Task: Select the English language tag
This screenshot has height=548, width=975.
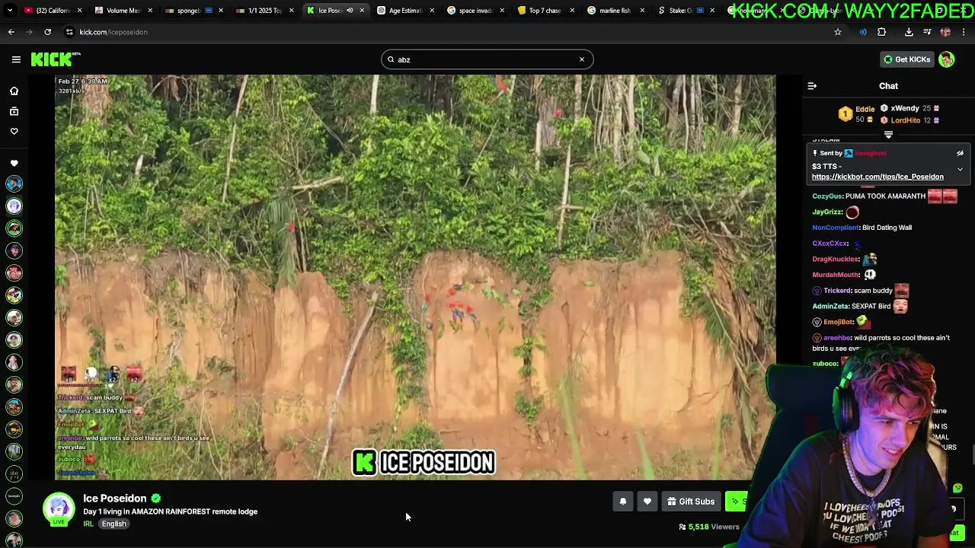Action: [113, 524]
